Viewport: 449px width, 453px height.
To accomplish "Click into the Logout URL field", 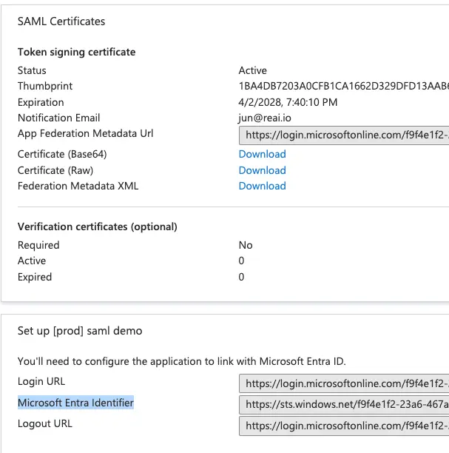I will point(343,426).
